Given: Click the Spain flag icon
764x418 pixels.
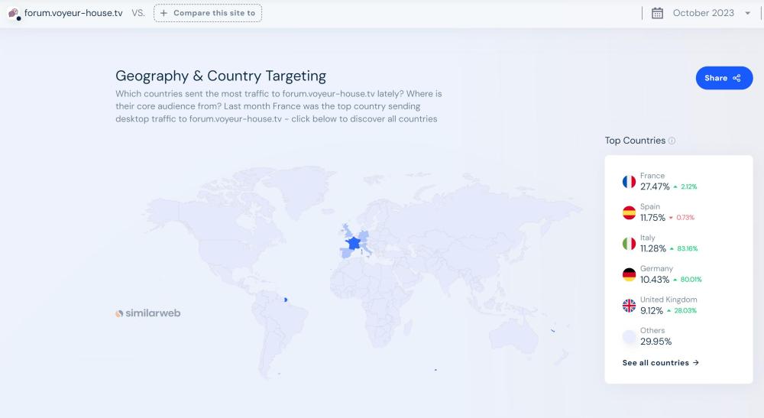Looking at the screenshot, I should 629,212.
